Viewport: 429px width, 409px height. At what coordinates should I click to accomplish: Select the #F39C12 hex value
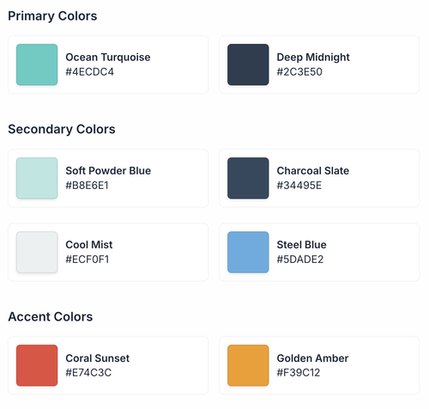coord(299,373)
